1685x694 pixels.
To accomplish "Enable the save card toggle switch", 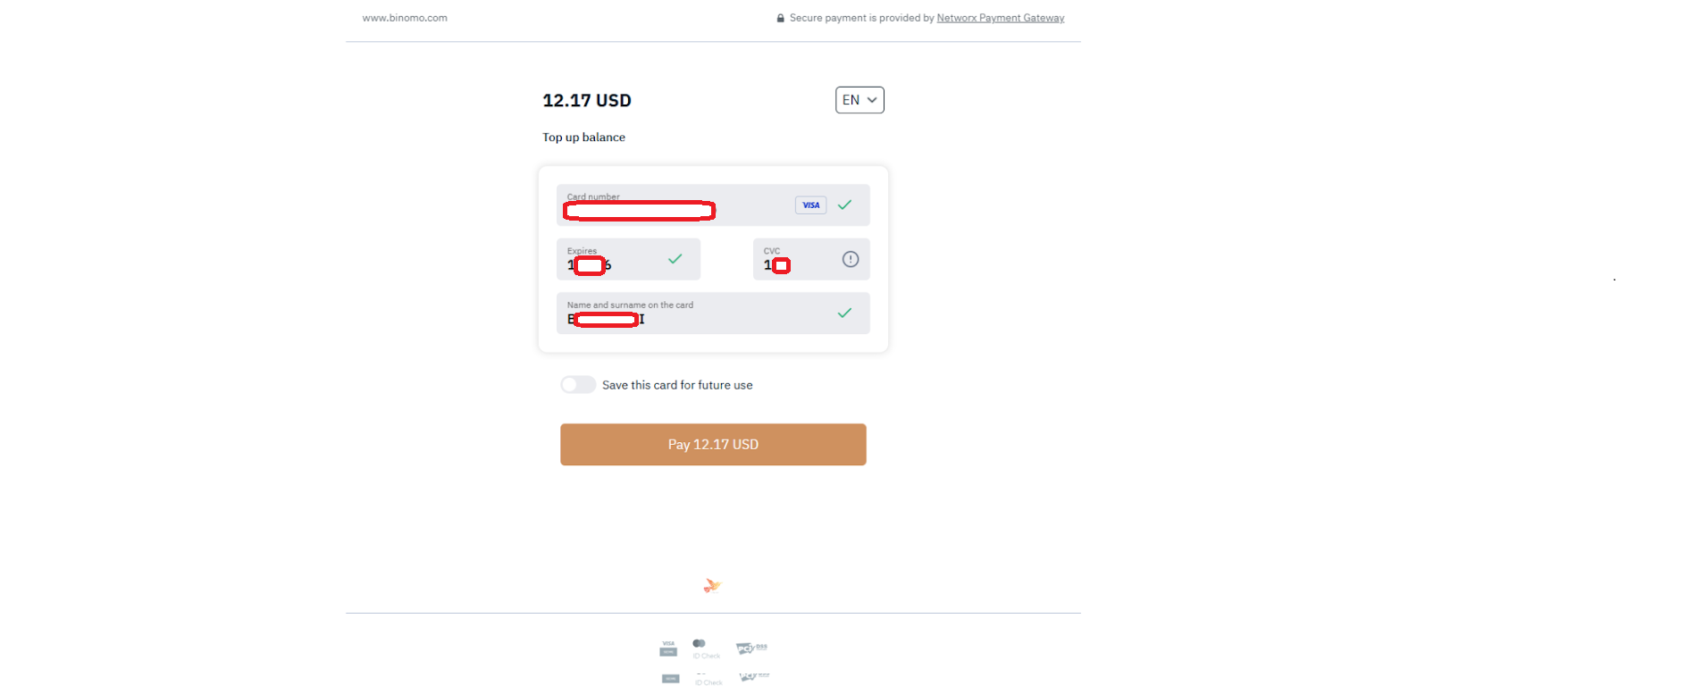I will 578,385.
